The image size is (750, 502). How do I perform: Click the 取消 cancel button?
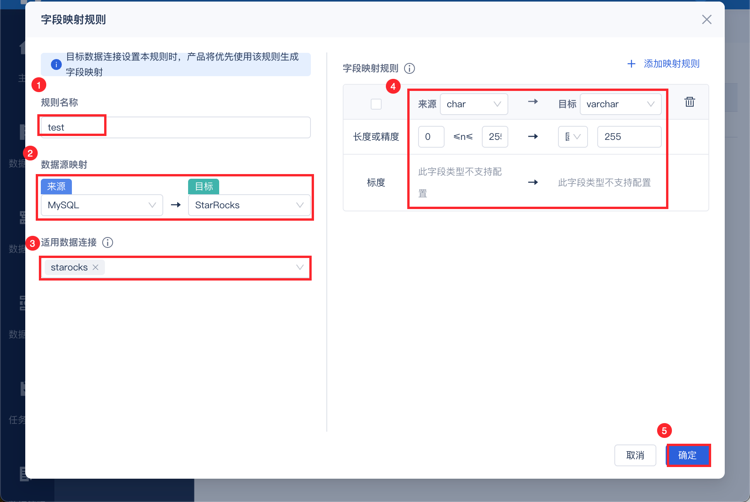tap(635, 455)
